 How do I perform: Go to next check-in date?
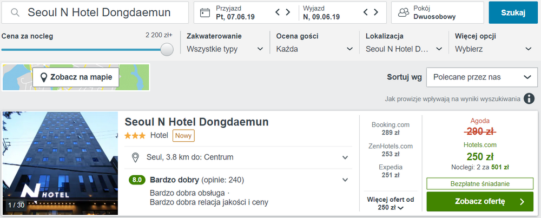288,12
